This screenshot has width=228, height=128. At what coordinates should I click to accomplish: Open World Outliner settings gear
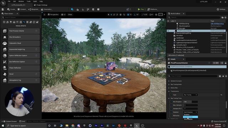(226, 17)
